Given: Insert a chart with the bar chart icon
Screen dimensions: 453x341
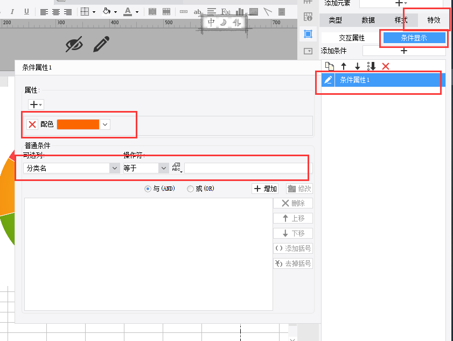Looking at the screenshot, I should point(240,12).
